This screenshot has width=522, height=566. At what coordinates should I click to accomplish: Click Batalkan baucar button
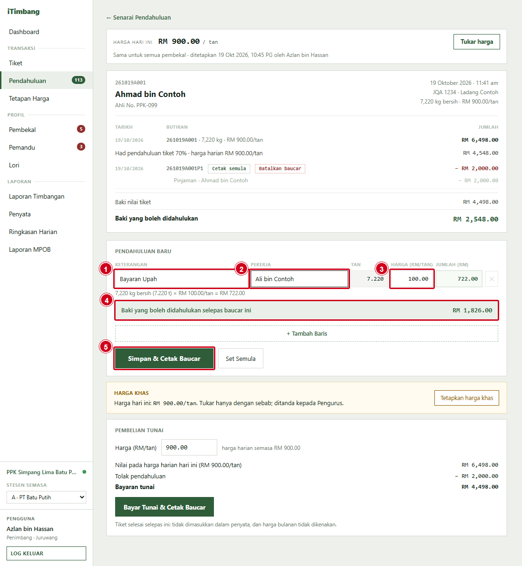click(x=280, y=169)
